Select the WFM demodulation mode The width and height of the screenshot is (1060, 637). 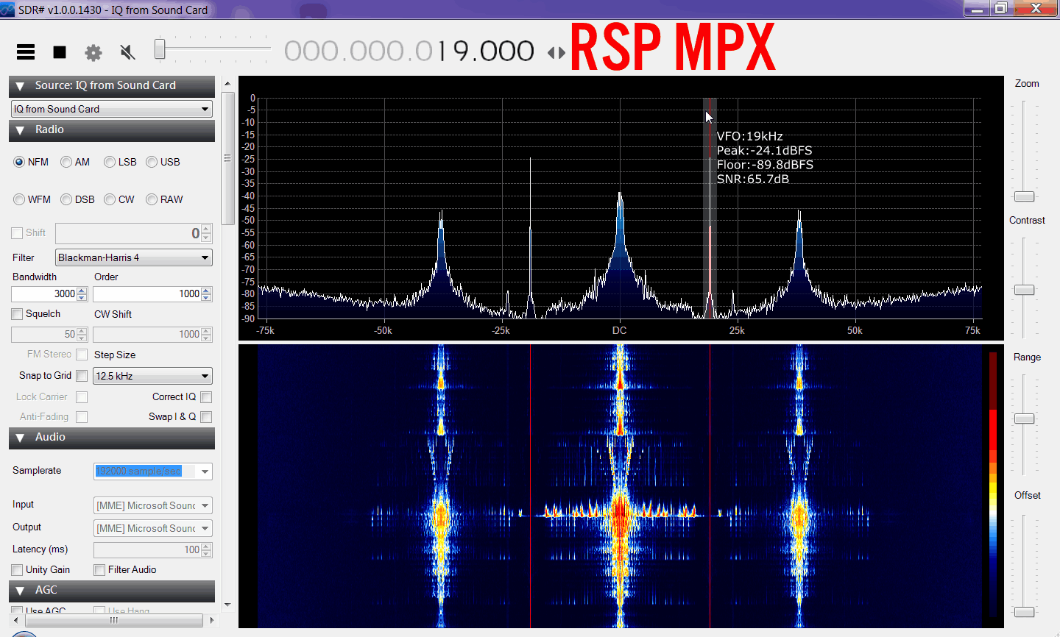coord(19,199)
